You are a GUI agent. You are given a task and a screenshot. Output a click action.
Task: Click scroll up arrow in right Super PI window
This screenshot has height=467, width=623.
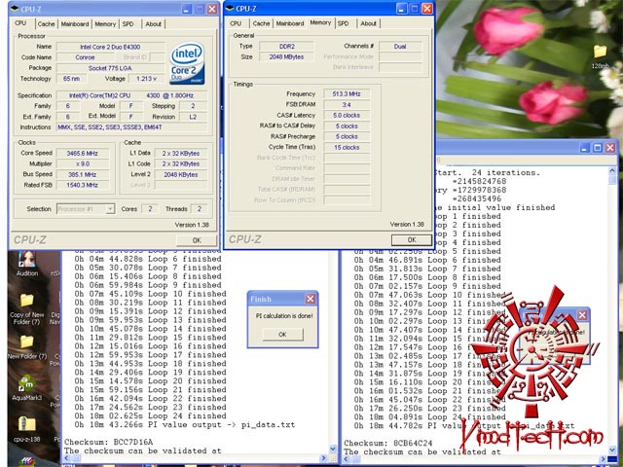pos(612,171)
